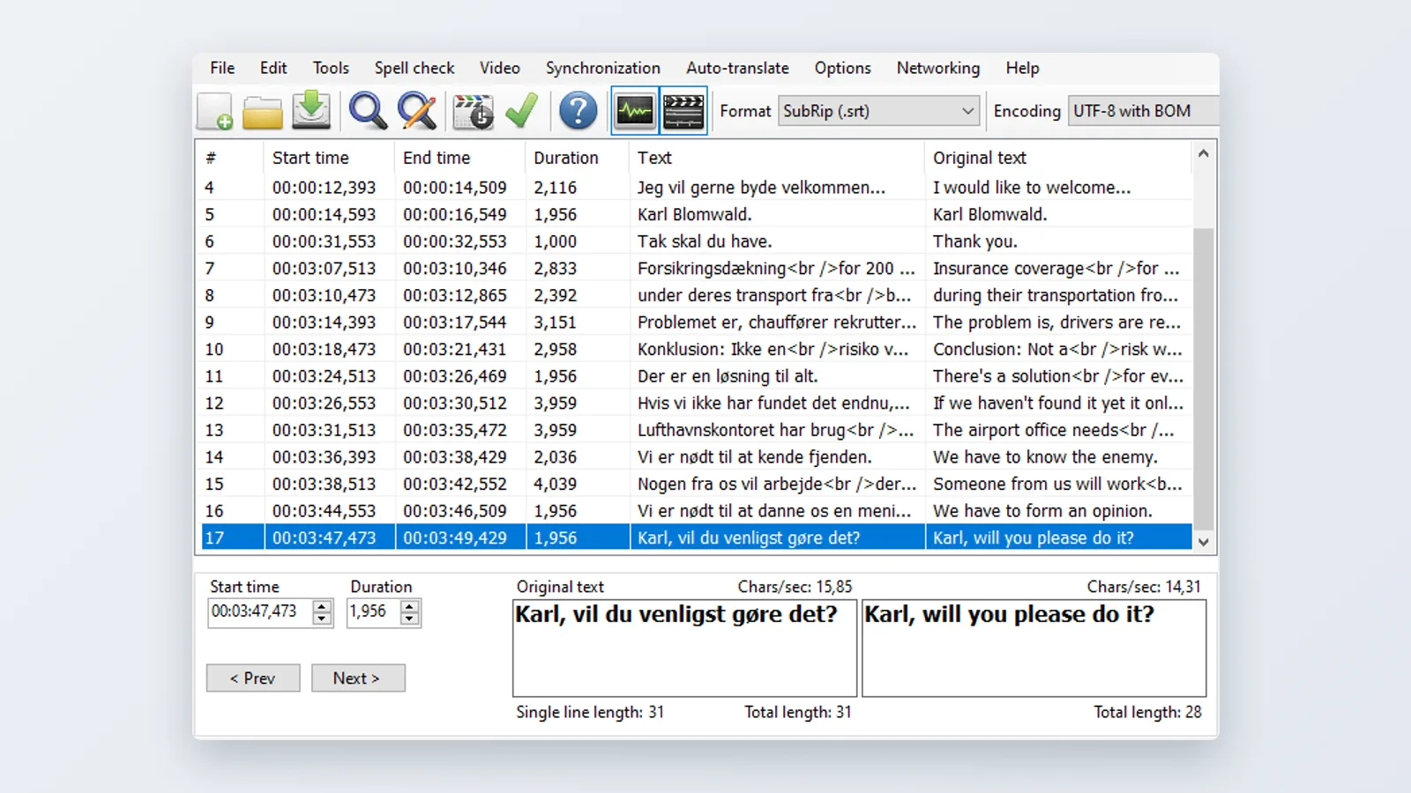
Task: Open the Synchronization menu
Action: (603, 68)
